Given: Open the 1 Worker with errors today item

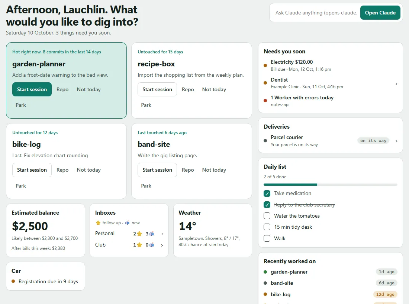Looking at the screenshot, I should 331,101.
